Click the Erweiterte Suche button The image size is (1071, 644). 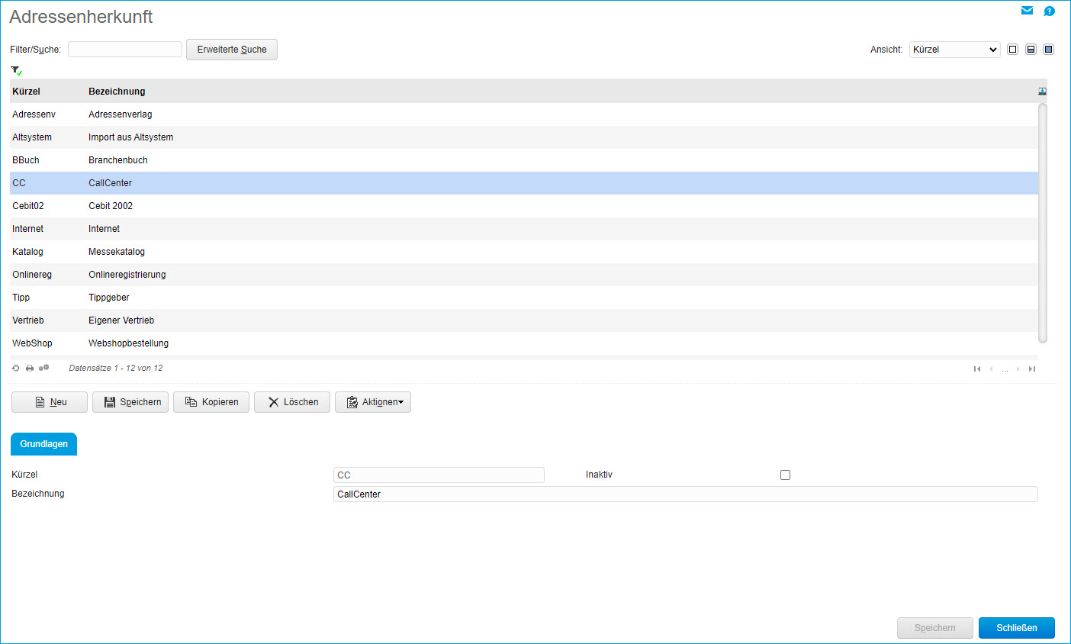tap(232, 50)
